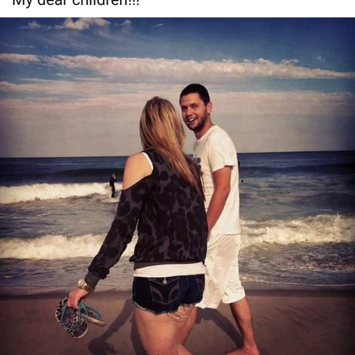Click the long white cloud band in the sky
355x355 pixels.
click(177, 66)
